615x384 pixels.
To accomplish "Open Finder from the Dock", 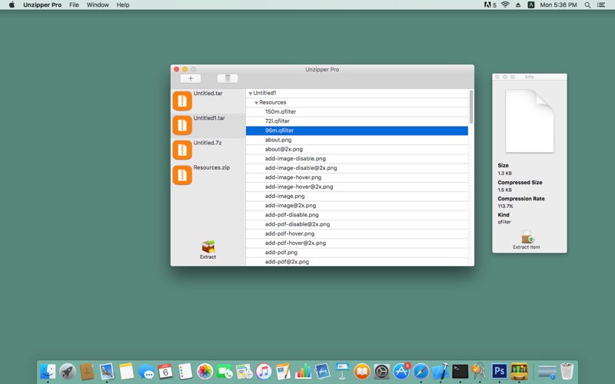I will point(48,371).
